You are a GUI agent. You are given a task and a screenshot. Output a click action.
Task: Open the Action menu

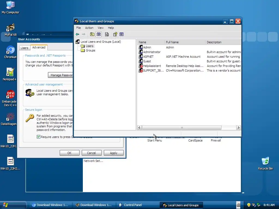coord(89,28)
